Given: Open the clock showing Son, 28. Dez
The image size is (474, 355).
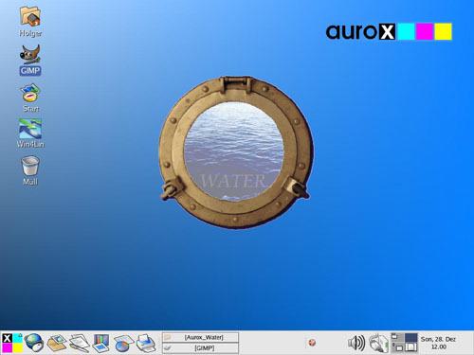Looking at the screenshot, I should (439, 343).
